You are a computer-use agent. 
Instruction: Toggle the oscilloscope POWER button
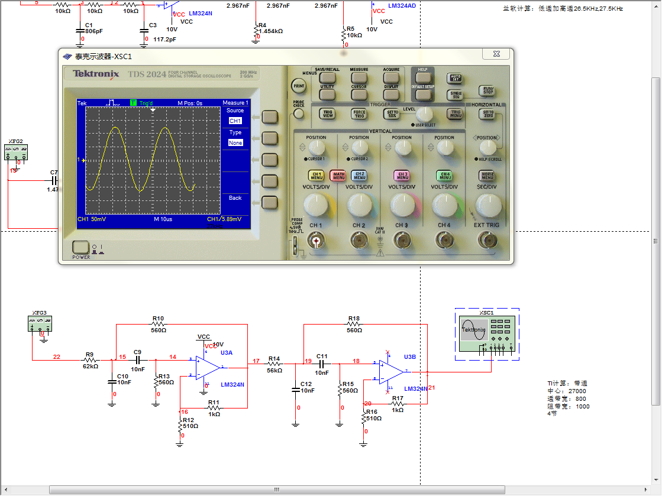[x=81, y=248]
